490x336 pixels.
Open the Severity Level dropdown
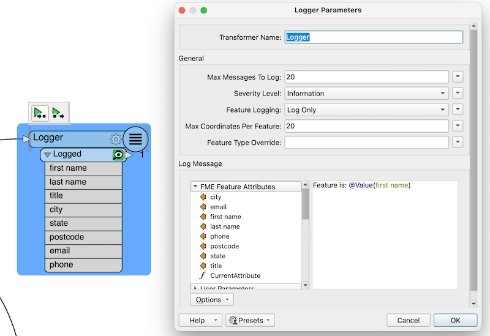[366, 94]
